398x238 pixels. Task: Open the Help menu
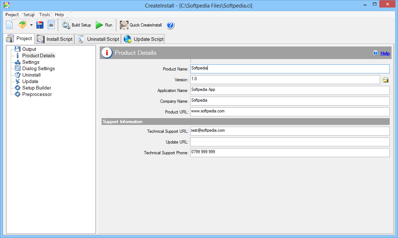(x=60, y=15)
